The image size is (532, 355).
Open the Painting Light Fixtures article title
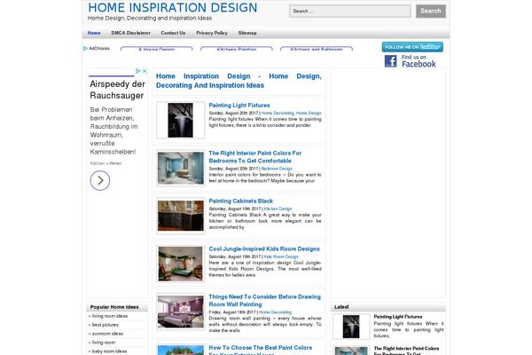(x=239, y=106)
